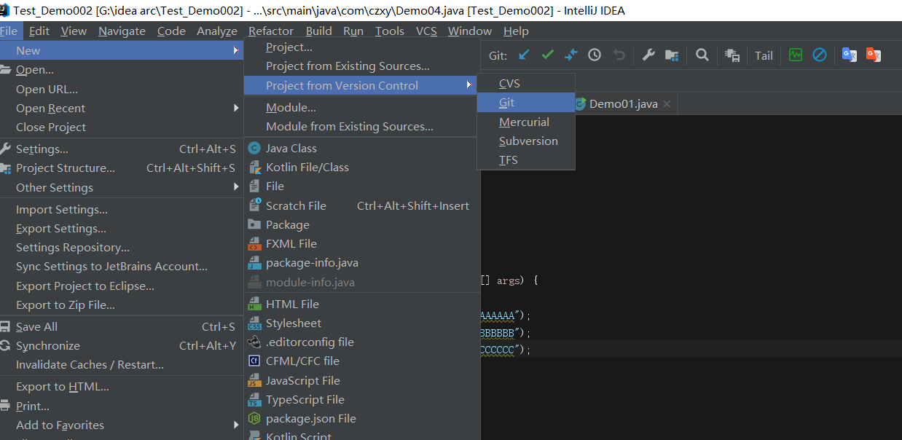The image size is (902, 440).
Task: Click Open... in the File menu
Action: click(x=121, y=70)
